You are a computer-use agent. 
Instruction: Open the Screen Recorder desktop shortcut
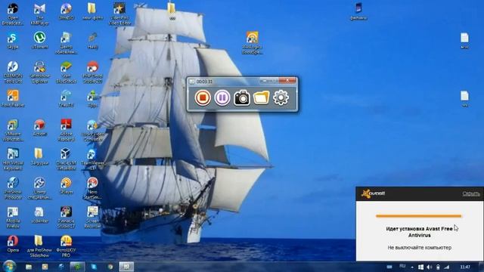pos(92,218)
